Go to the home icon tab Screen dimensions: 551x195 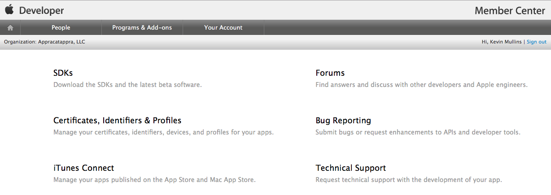[10, 28]
